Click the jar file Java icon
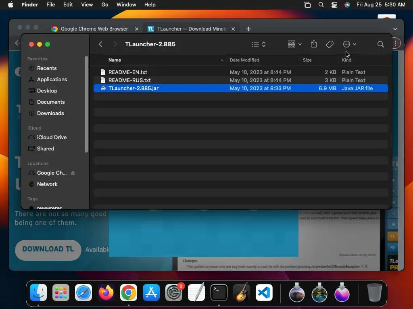This screenshot has width=413, height=309. (x=103, y=88)
